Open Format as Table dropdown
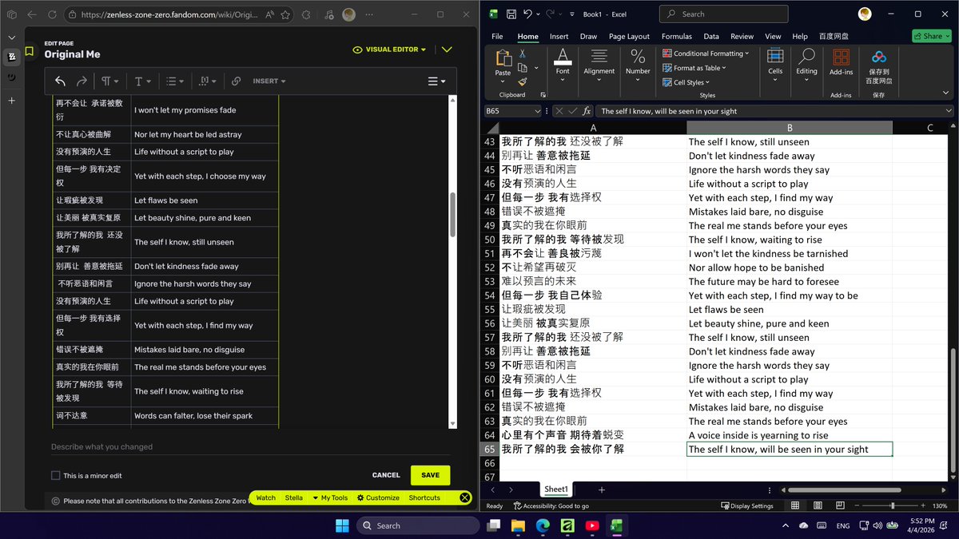959x539 pixels. 694,68
